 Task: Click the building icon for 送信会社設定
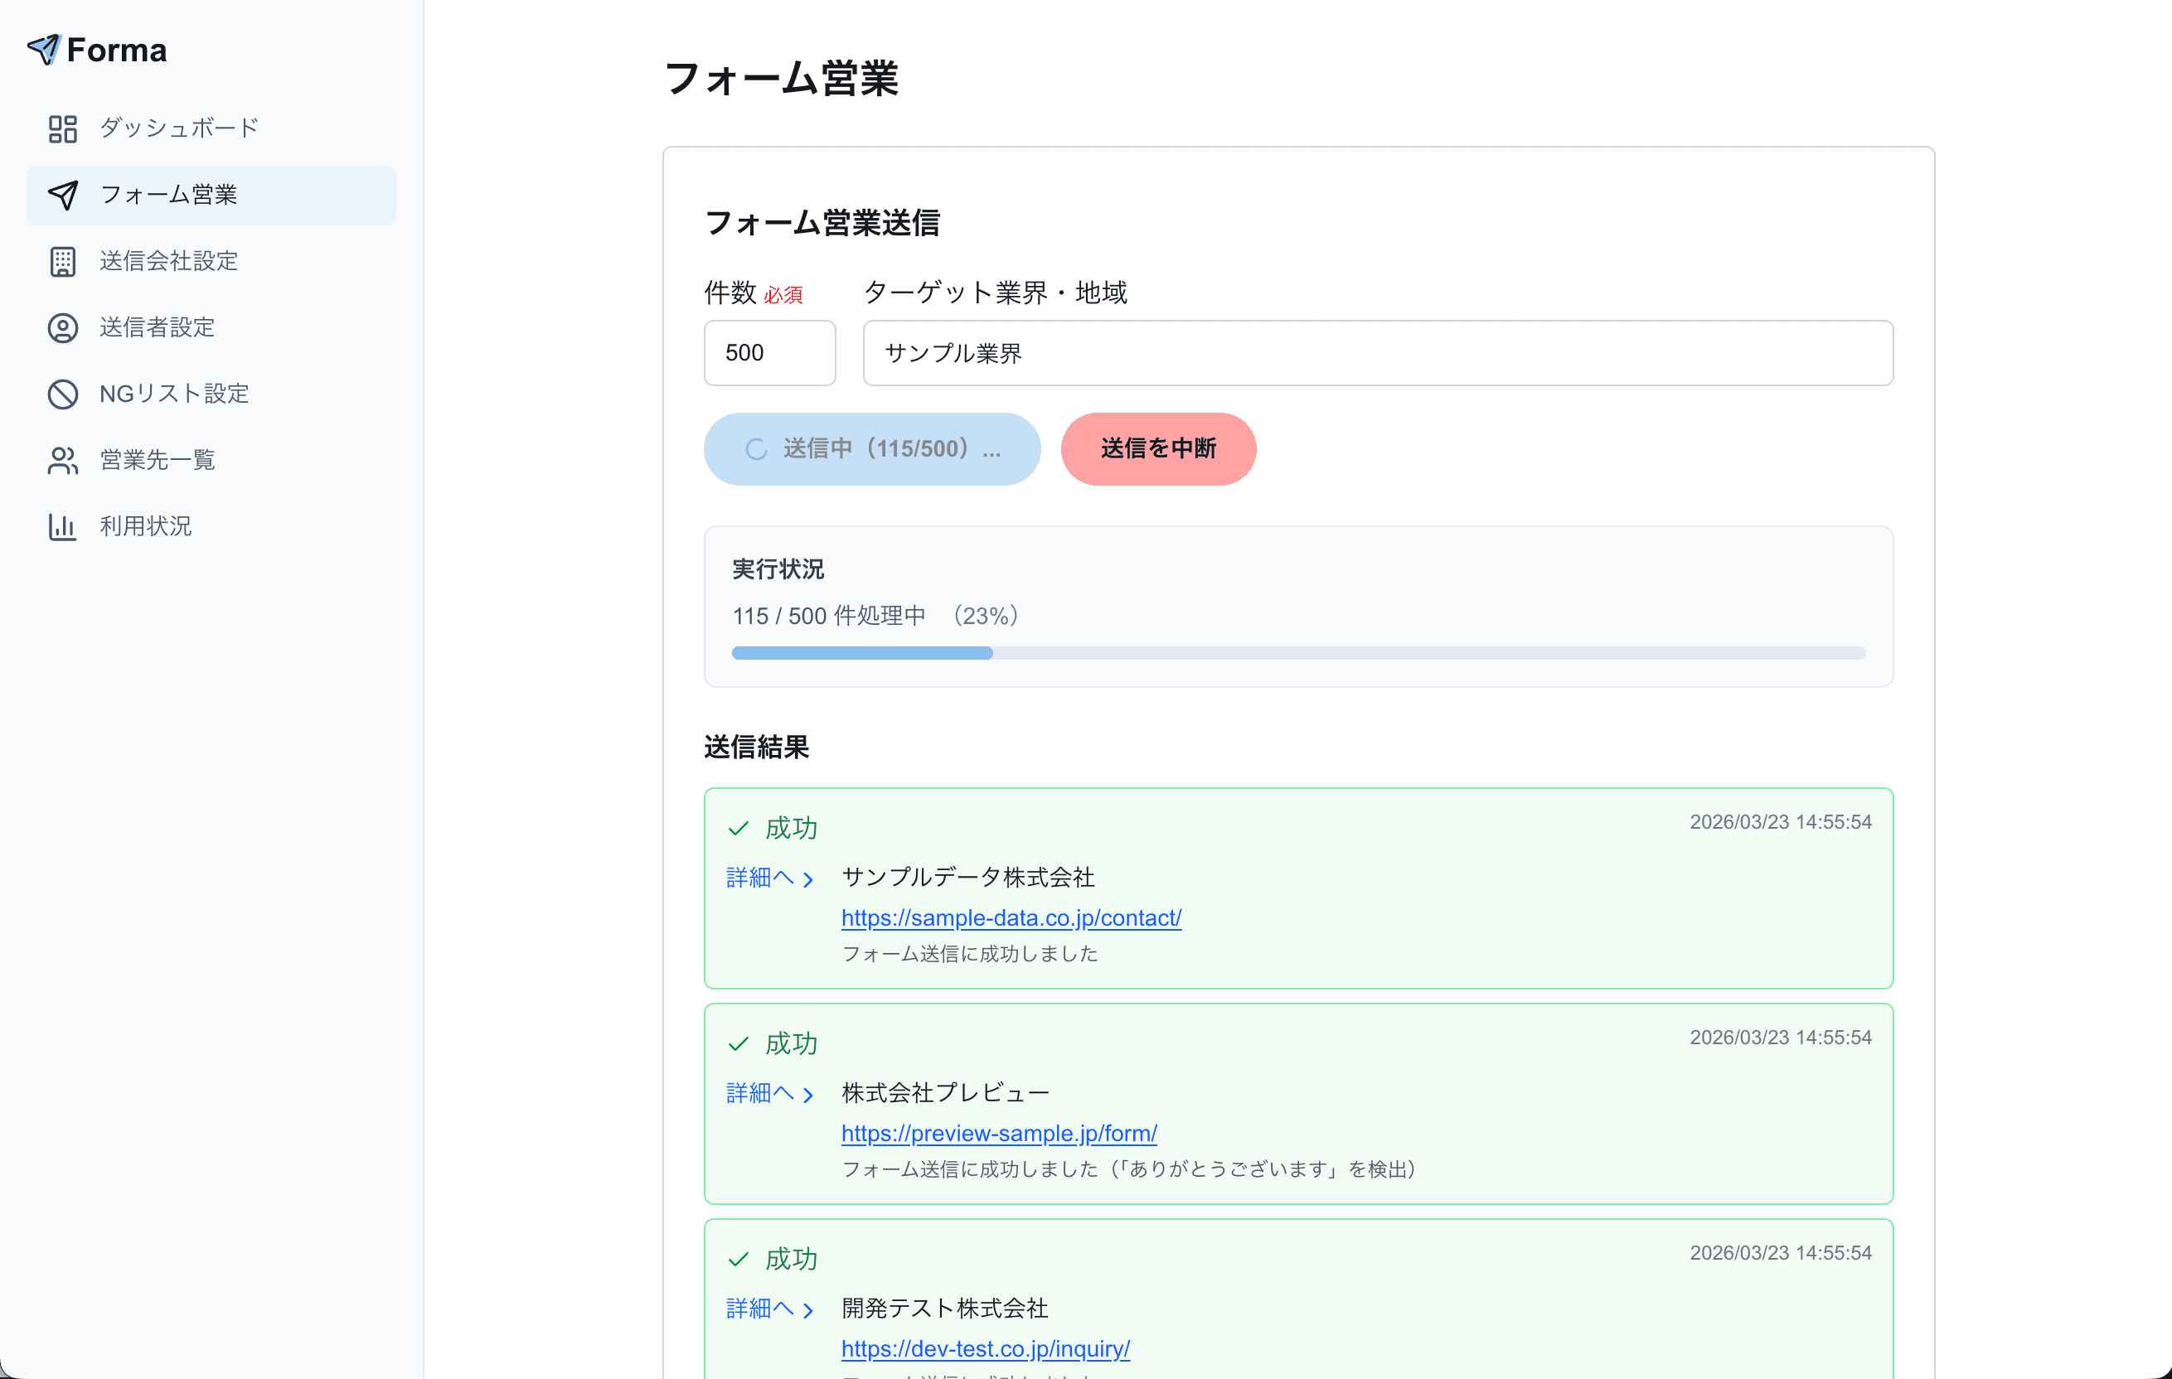(62, 262)
